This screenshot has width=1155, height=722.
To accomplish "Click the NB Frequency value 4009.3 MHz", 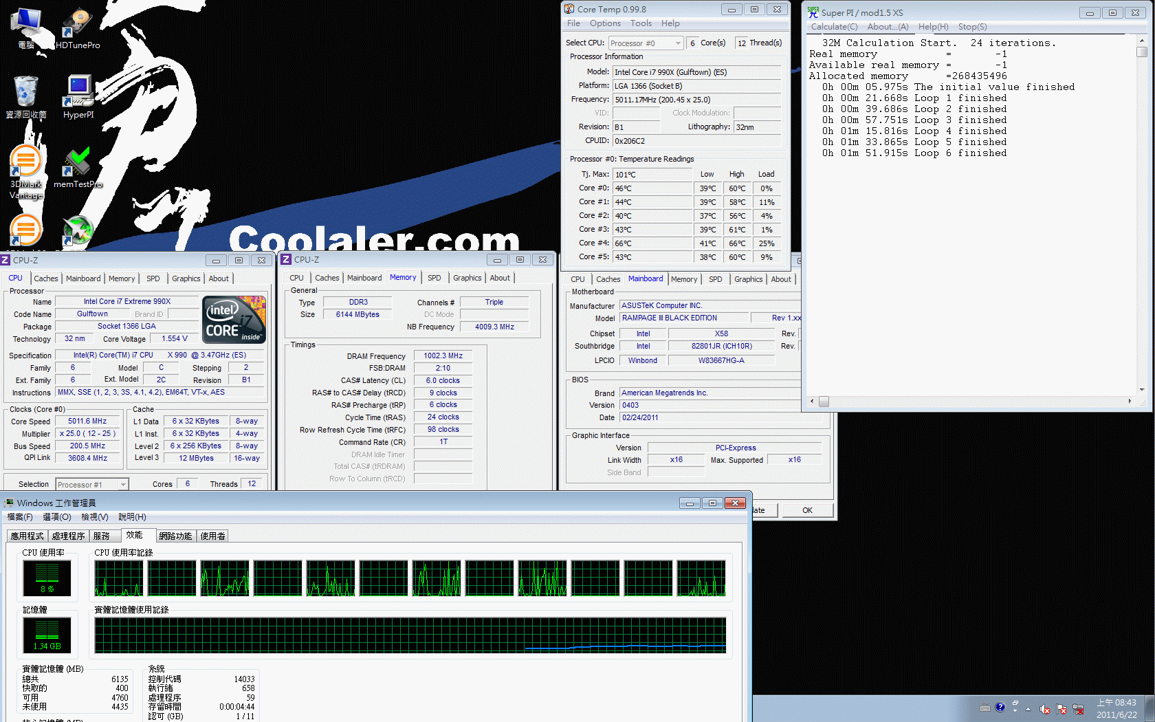I will 494,327.
